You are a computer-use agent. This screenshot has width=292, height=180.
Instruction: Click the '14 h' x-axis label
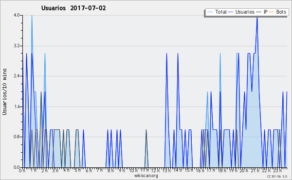pos(178,170)
